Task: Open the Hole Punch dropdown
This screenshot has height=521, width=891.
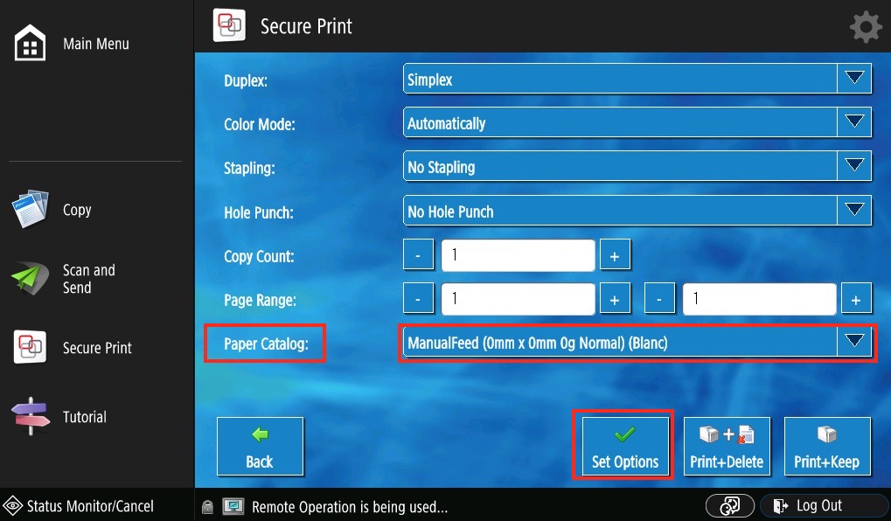Action: 853,212
